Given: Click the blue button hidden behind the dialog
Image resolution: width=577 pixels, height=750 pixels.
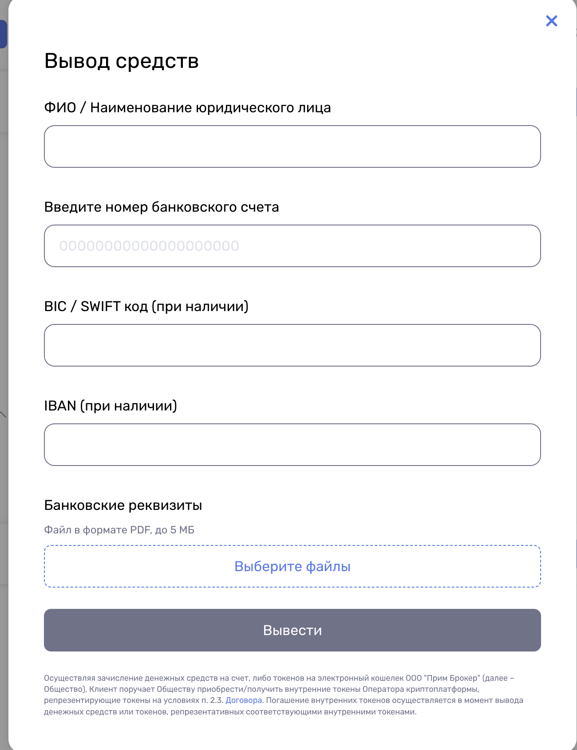Looking at the screenshot, I should (x=3, y=34).
